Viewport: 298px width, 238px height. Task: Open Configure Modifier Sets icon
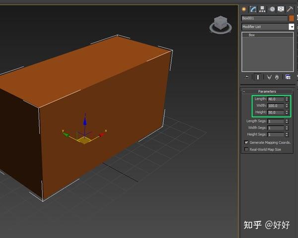288,77
